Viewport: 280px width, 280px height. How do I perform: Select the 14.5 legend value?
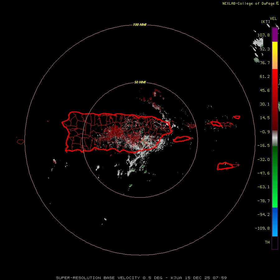coord(265,118)
